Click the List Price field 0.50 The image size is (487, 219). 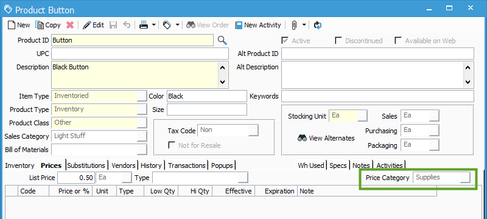(x=76, y=178)
